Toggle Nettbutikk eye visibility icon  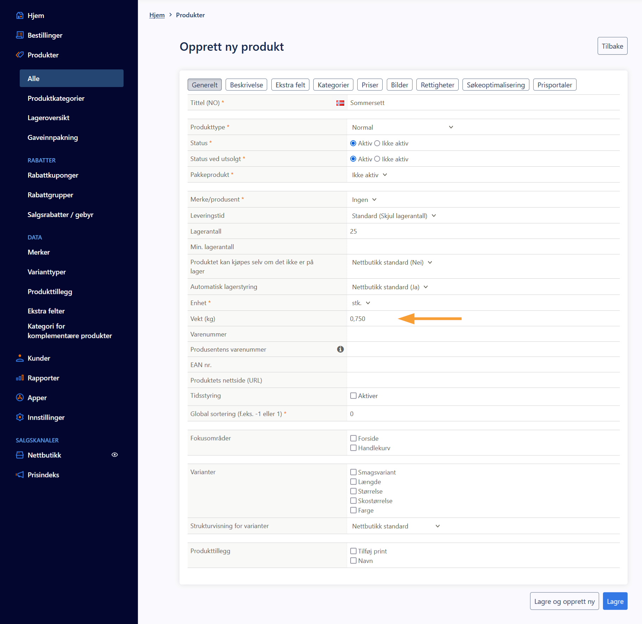coord(115,455)
